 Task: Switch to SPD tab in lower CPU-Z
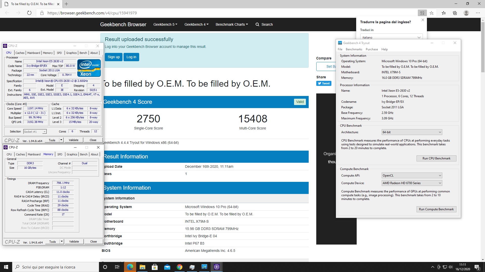pos(60,154)
